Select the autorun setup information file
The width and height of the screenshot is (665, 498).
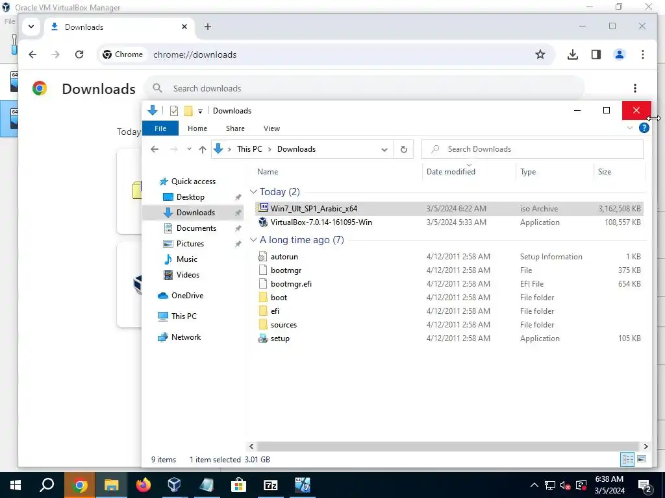[449, 257]
